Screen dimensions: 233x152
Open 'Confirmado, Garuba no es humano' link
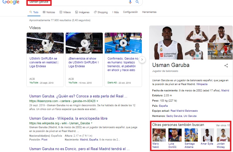pos(123,64)
